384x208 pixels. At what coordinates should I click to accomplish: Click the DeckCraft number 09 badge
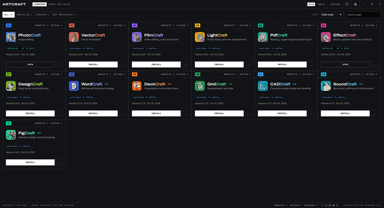pyautogui.click(x=135, y=74)
